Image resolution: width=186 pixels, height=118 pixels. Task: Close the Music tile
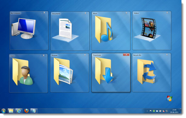[126, 13]
